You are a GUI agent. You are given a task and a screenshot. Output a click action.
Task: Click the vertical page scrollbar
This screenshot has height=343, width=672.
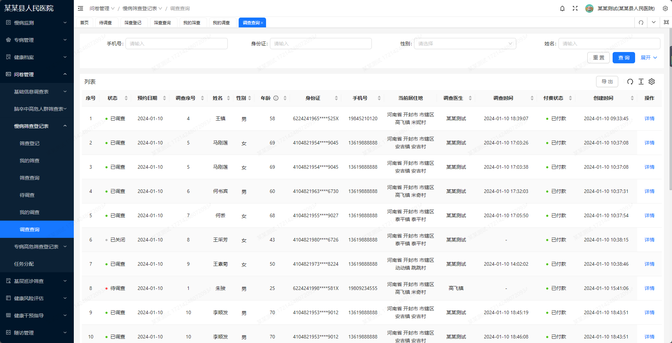coord(671,109)
